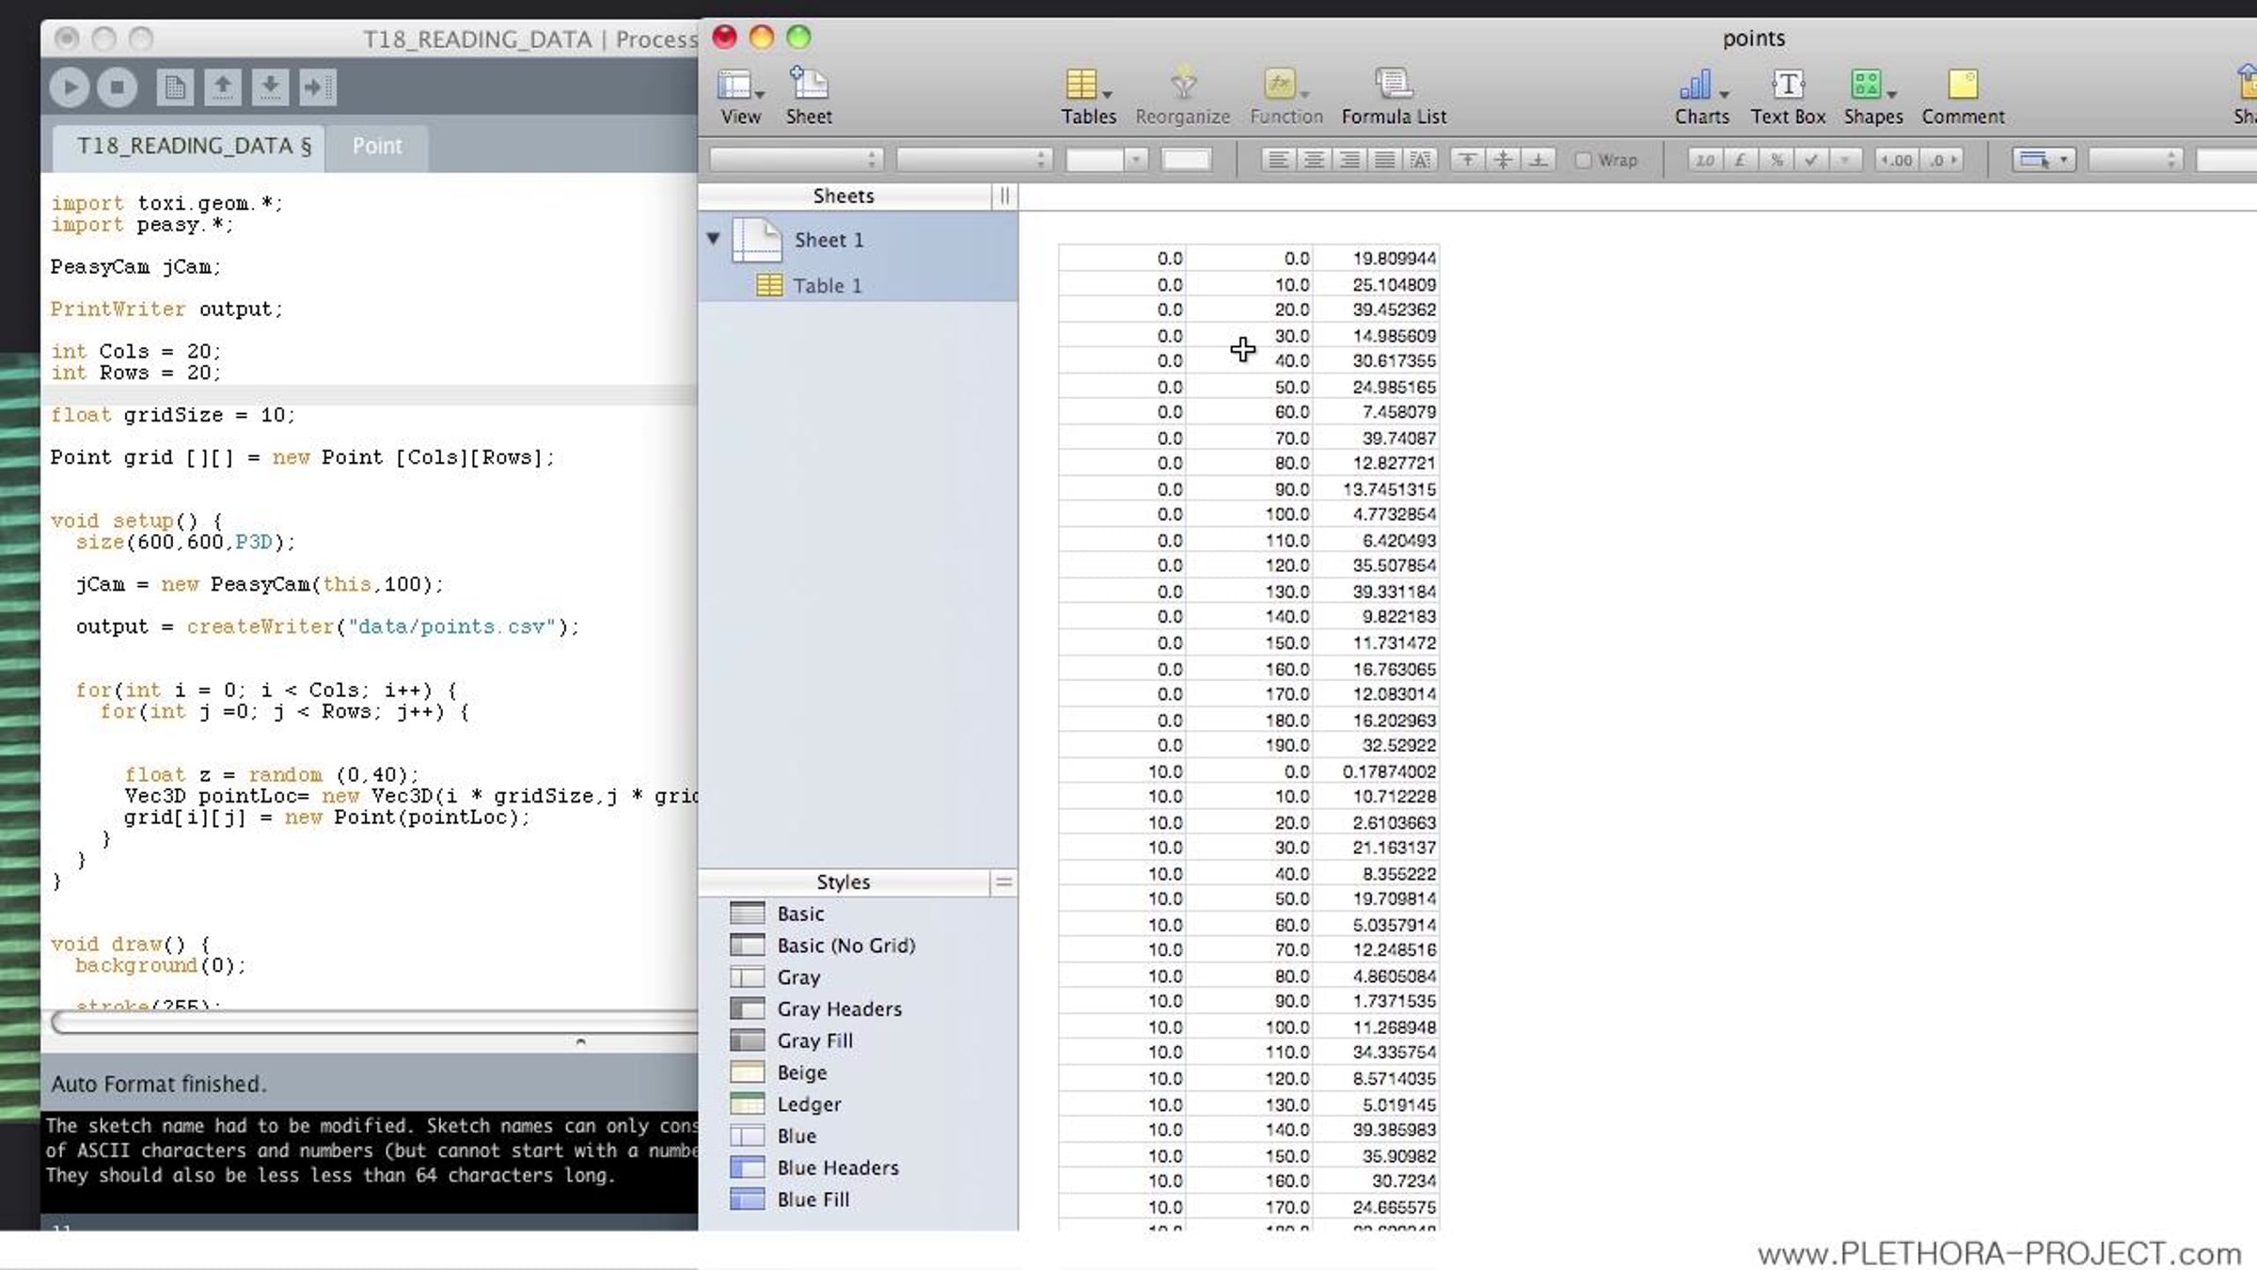Enable the Wrap checkbox

click(x=1585, y=160)
